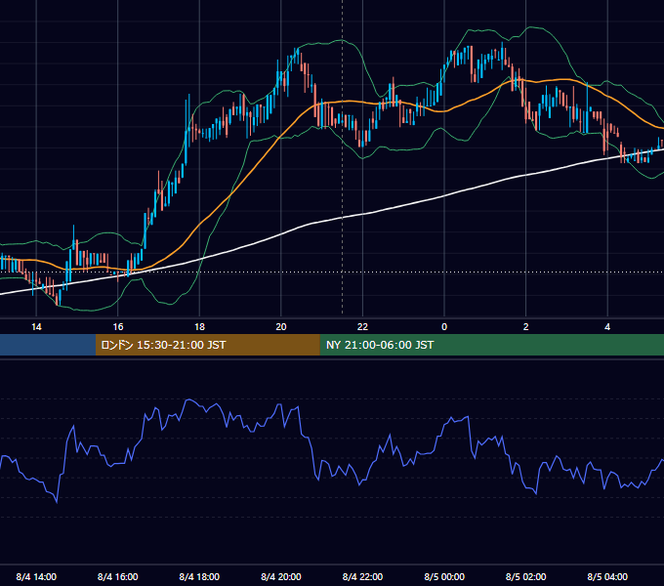
Task: Select the NY 21:00-06:00 JST session band
Action: 491,345
